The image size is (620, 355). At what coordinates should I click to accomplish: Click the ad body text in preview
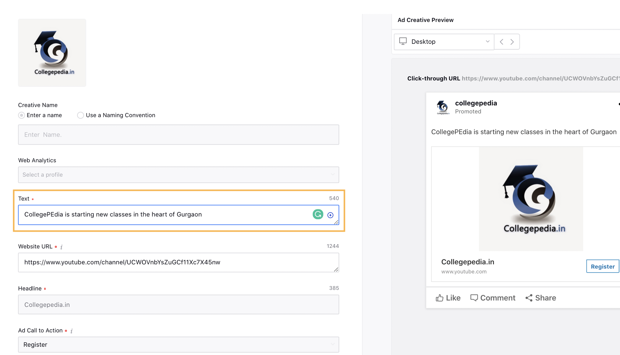pos(524,132)
